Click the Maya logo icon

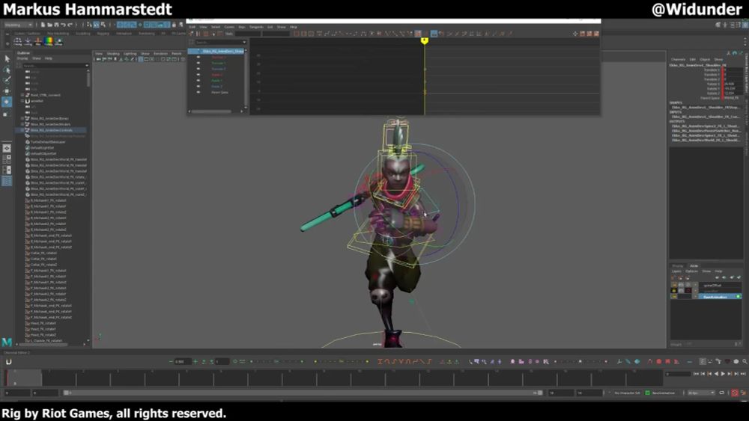(x=7, y=342)
